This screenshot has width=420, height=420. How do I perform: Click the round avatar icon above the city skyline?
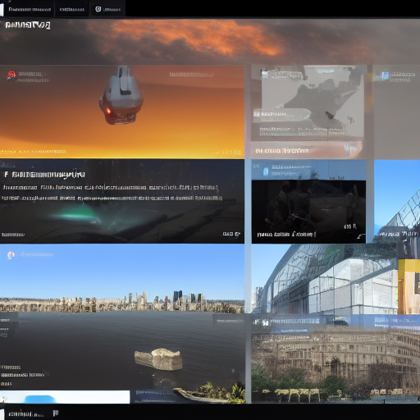[11, 255]
